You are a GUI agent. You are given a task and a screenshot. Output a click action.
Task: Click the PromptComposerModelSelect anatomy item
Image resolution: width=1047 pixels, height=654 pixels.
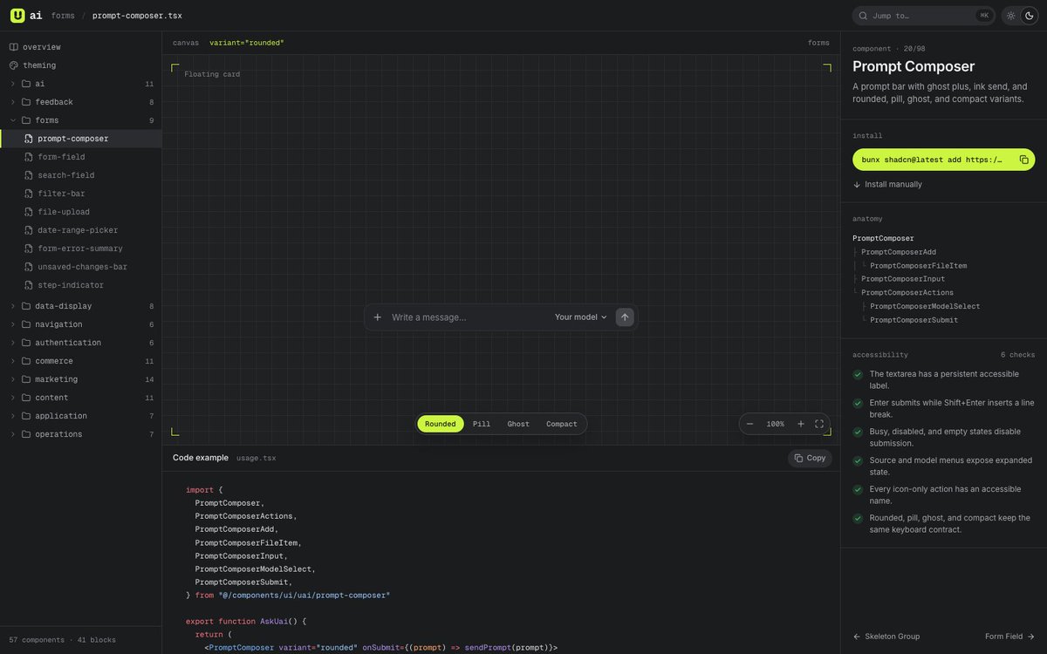tap(925, 306)
